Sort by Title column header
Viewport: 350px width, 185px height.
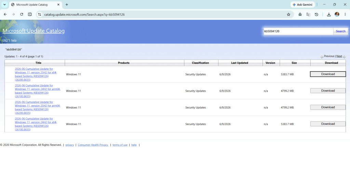coord(38,63)
